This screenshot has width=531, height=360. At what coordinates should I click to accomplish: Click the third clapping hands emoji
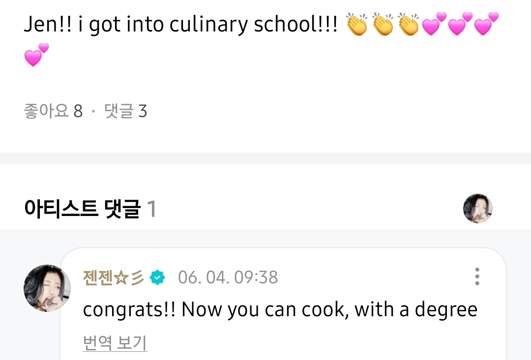tap(408, 25)
